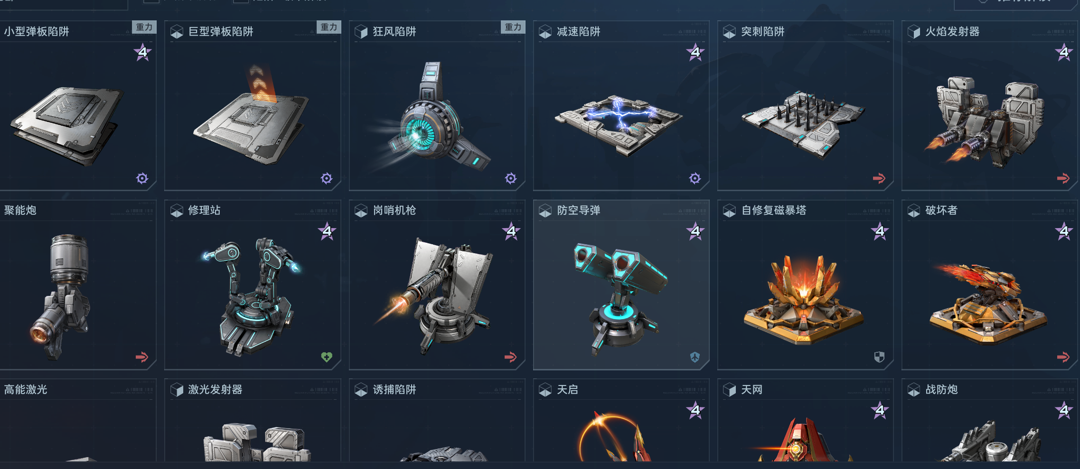The width and height of the screenshot is (1080, 469).
Task: Click the blue shield icon on 防空导弹 card
Action: [695, 357]
